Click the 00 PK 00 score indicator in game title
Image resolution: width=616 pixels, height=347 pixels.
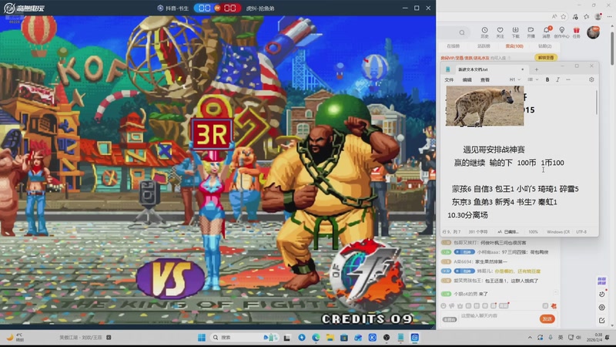(x=217, y=8)
